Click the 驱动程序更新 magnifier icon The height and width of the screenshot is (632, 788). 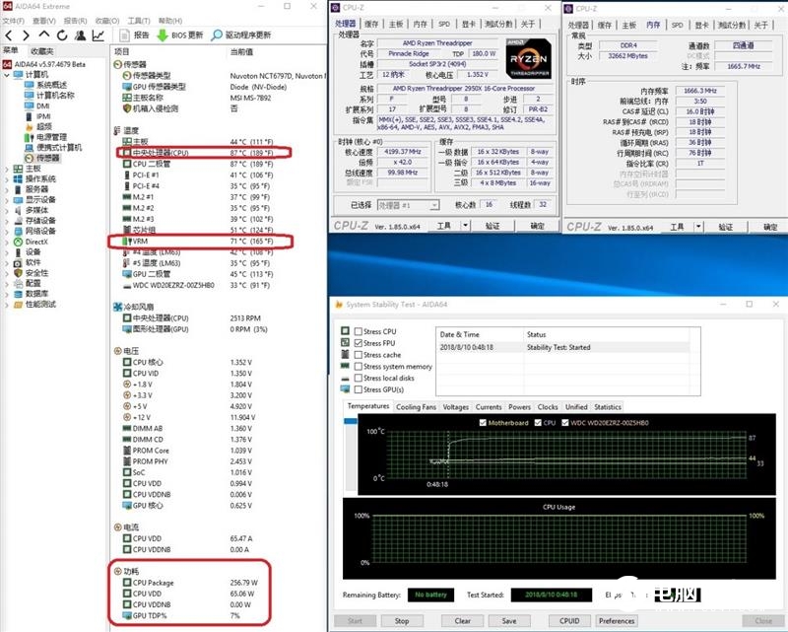[216, 35]
